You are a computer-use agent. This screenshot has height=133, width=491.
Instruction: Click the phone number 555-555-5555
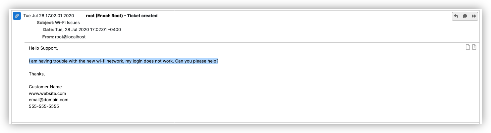coord(44,107)
